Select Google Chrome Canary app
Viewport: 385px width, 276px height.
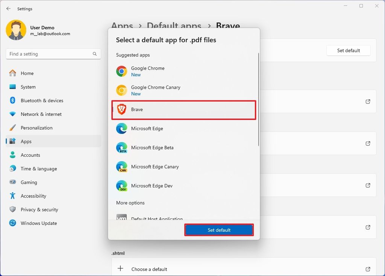click(156, 90)
